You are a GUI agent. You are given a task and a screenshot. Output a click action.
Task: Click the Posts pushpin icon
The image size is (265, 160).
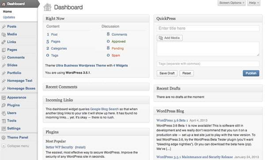pyautogui.click(x=4, y=26)
